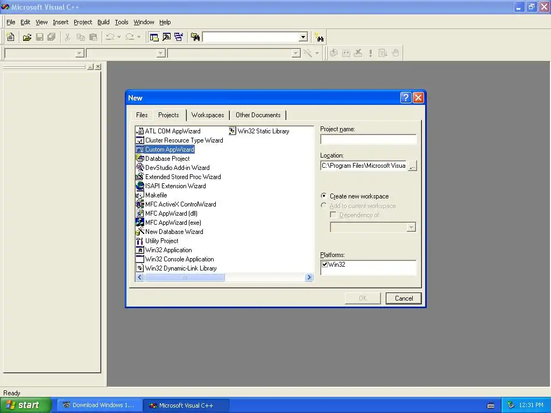The width and height of the screenshot is (551, 413).
Task: Select New Database Wizard
Action: point(169,231)
